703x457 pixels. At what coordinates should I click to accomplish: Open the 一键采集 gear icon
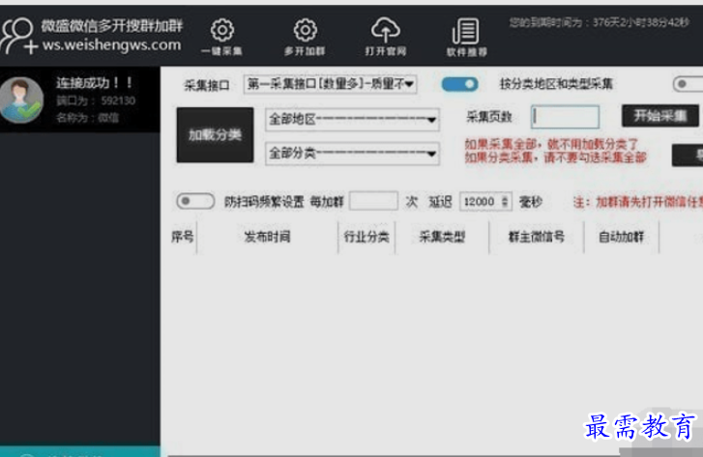pyautogui.click(x=222, y=30)
